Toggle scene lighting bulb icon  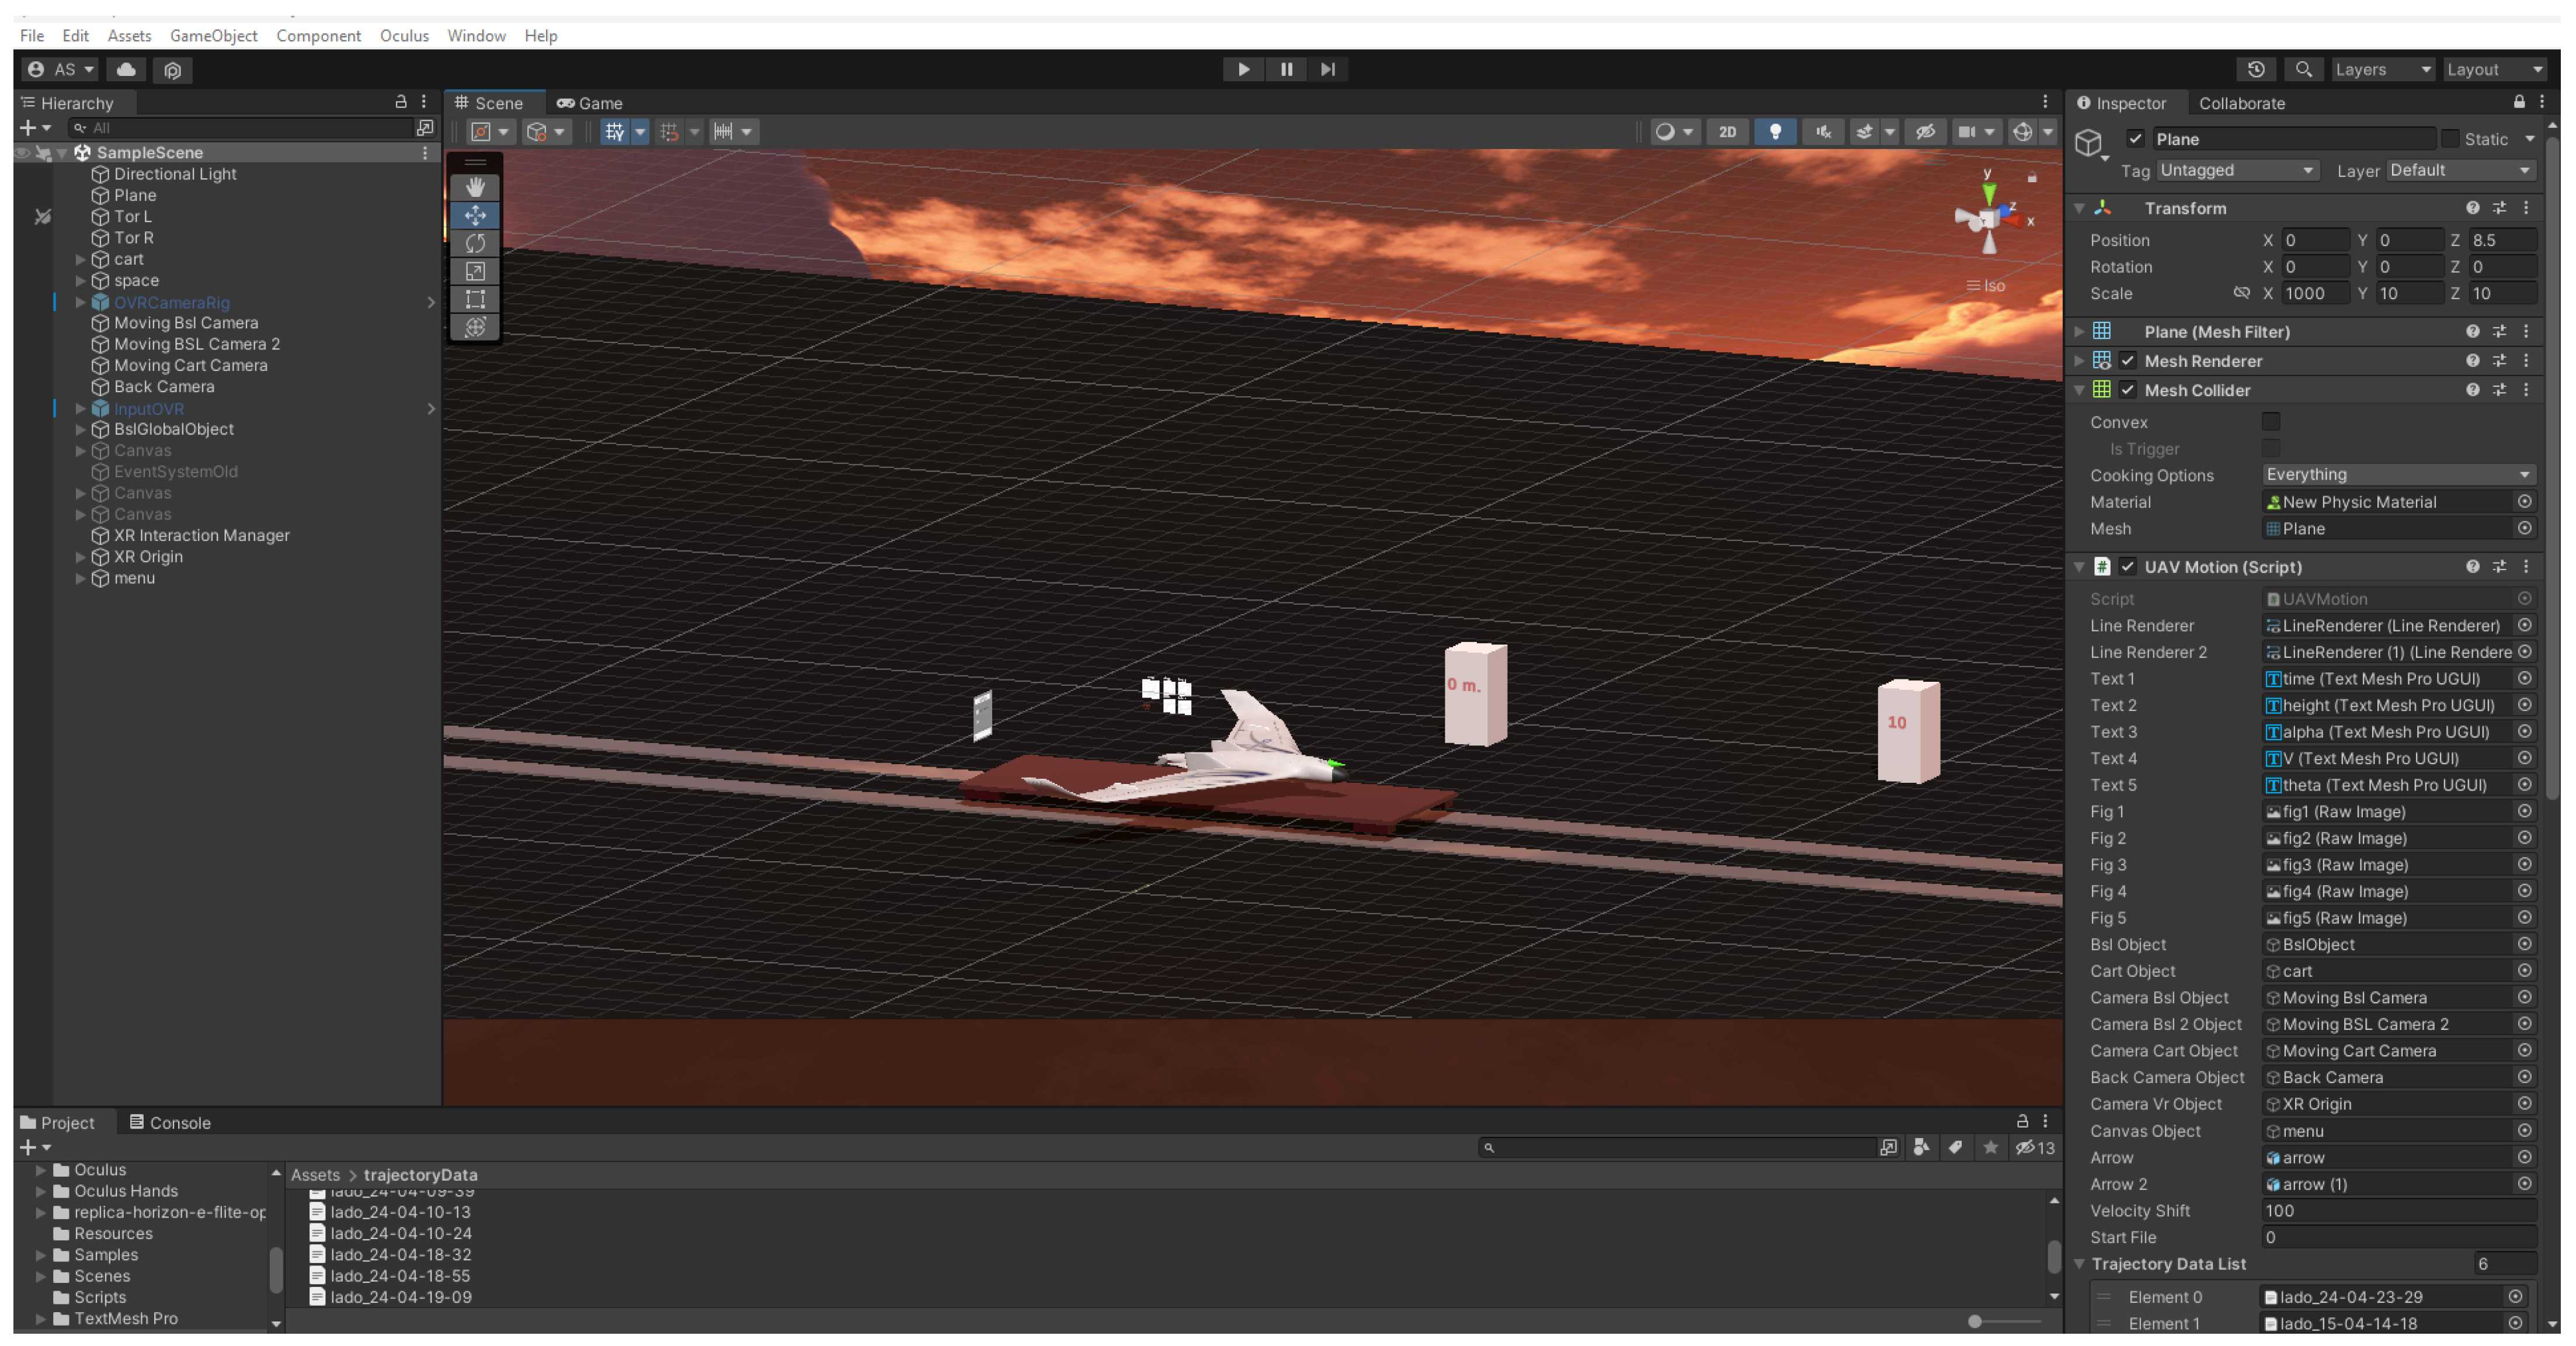pos(1774,132)
